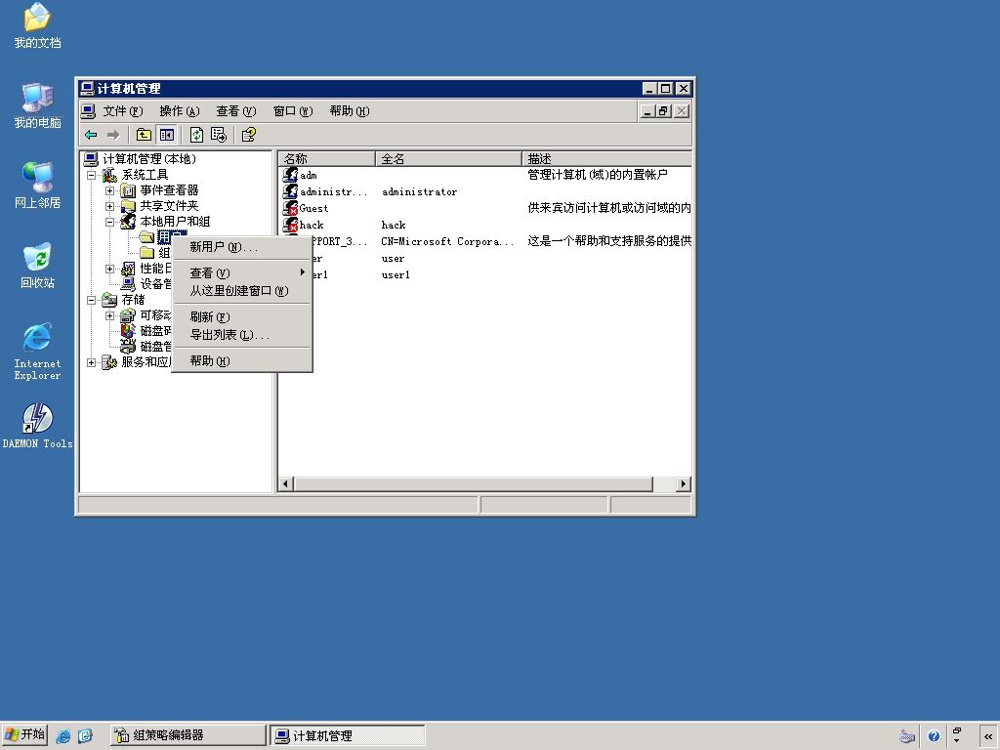
Task: Click the keyboard language tray icon
Action: pyautogui.click(x=907, y=736)
